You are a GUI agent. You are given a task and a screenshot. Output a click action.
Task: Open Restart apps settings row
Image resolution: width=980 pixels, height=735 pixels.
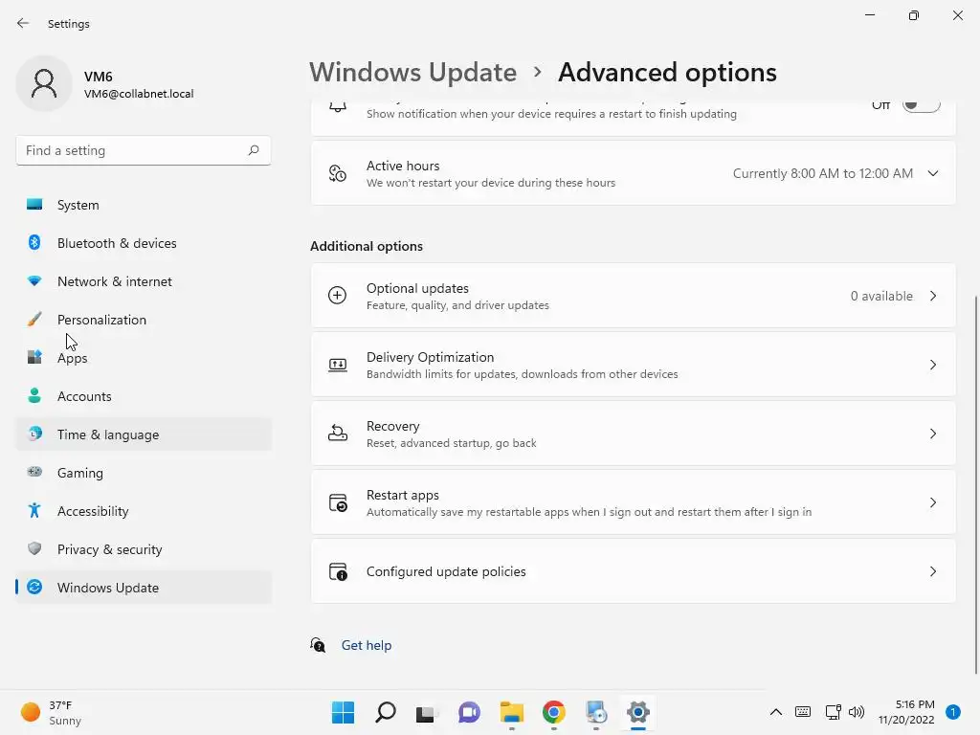pyautogui.click(x=634, y=502)
